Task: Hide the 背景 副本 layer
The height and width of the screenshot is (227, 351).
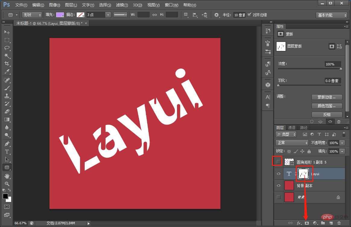Action: 278,185
